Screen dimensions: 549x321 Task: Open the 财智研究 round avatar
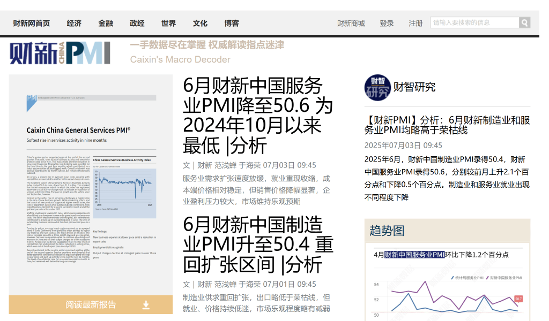click(377, 87)
